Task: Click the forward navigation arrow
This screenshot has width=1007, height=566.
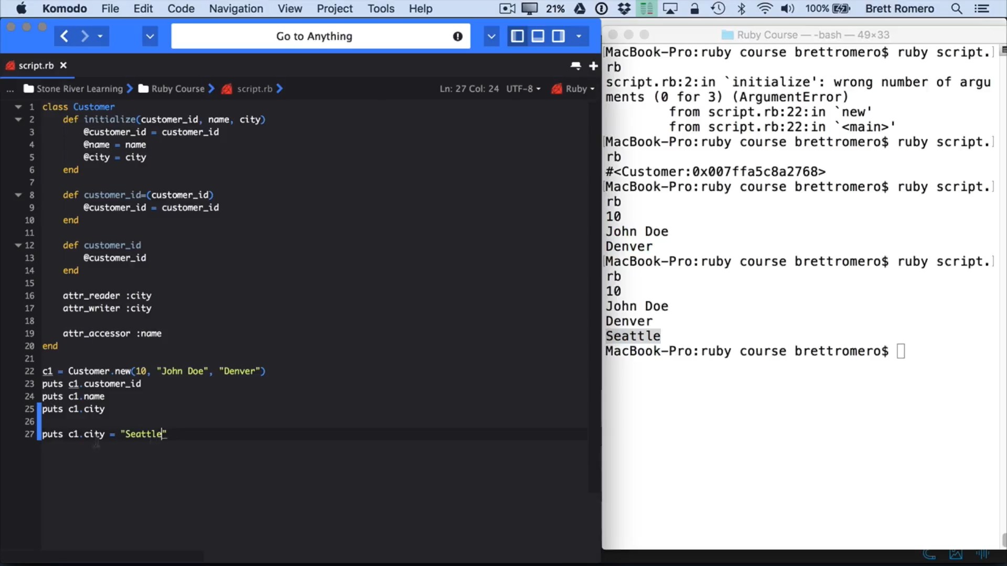Action: [84, 36]
